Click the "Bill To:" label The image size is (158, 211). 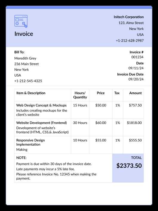point(19,52)
